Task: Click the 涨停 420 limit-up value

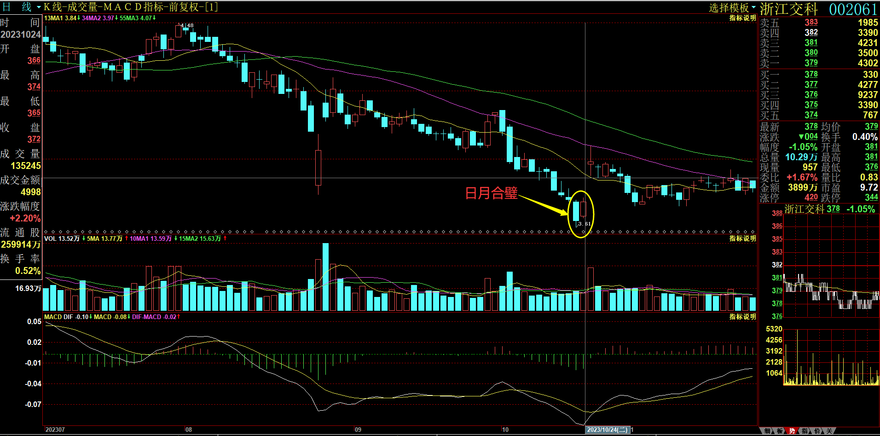Action: [x=811, y=198]
